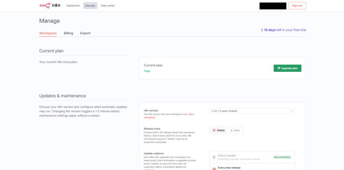Click the hourglass icon beside free trial

coord(262,30)
